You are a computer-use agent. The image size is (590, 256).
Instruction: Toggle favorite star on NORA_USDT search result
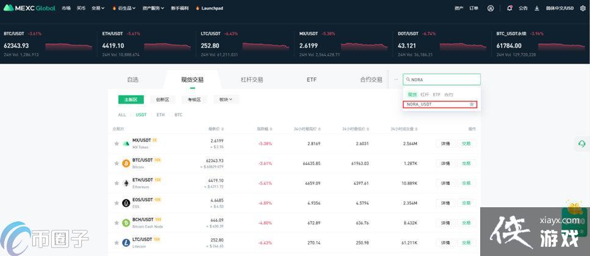tap(471, 104)
